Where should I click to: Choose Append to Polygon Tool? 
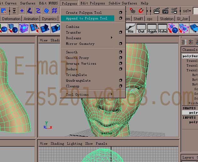88,18
